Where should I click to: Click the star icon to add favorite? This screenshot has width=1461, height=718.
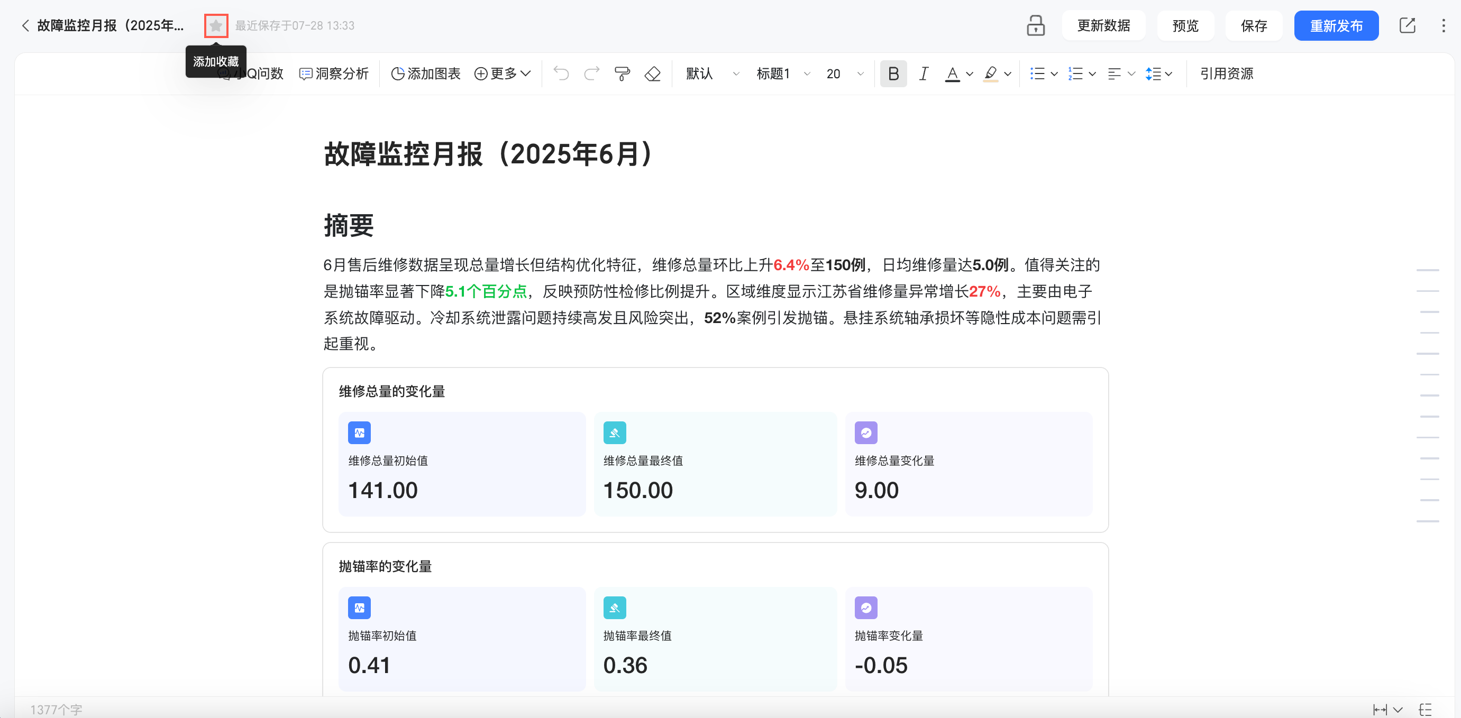pyautogui.click(x=215, y=26)
